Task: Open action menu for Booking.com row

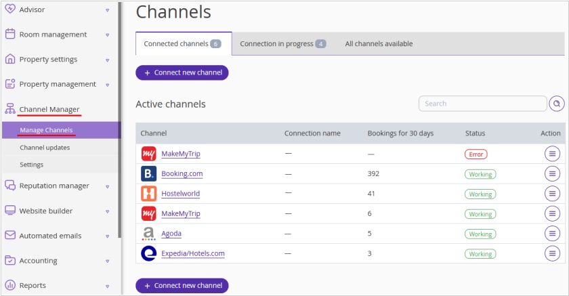Action: click(553, 174)
